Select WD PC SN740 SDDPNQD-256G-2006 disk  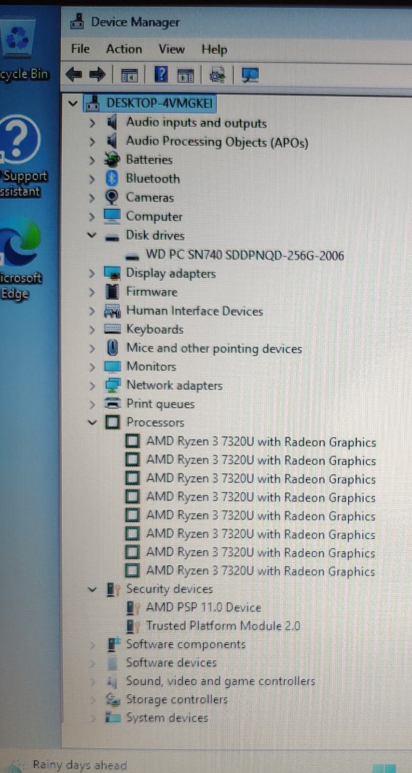(x=245, y=255)
